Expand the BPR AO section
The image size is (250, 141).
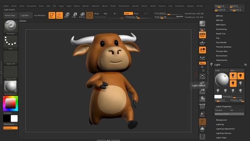[220, 16]
